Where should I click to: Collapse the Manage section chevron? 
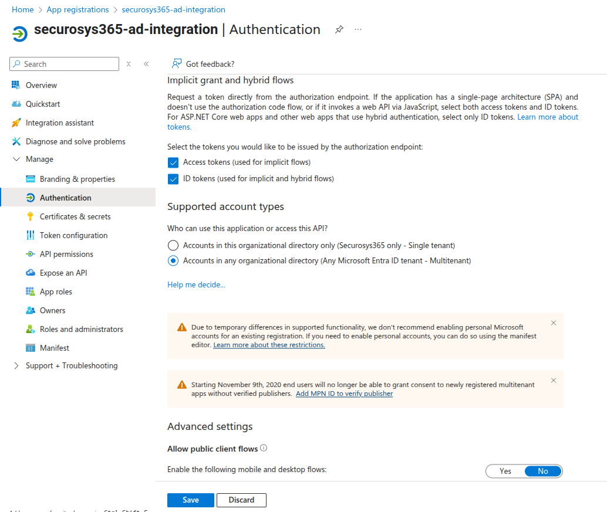pyautogui.click(x=16, y=160)
